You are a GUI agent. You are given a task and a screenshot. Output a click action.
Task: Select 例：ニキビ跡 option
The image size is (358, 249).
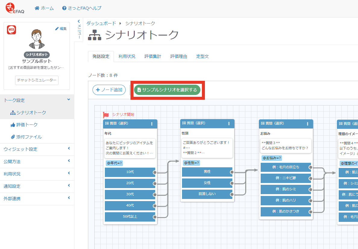[286, 178]
